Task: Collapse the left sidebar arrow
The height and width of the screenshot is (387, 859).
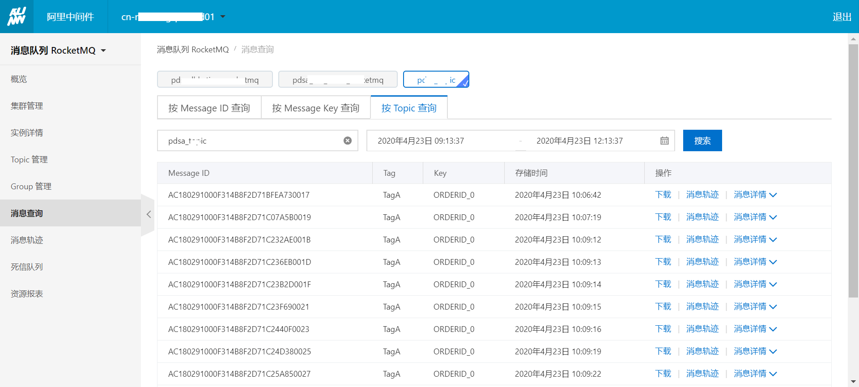Action: point(149,214)
